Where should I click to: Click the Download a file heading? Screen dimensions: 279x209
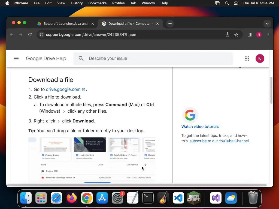coord(51,80)
